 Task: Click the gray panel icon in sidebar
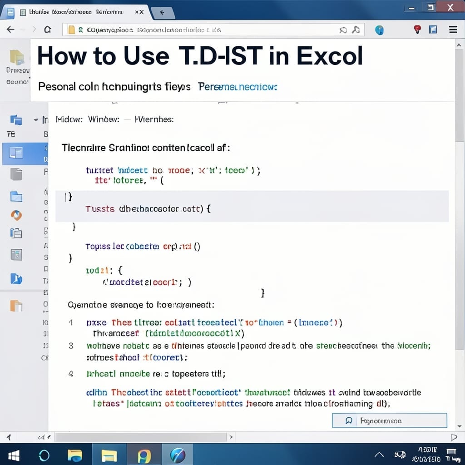(16, 254)
